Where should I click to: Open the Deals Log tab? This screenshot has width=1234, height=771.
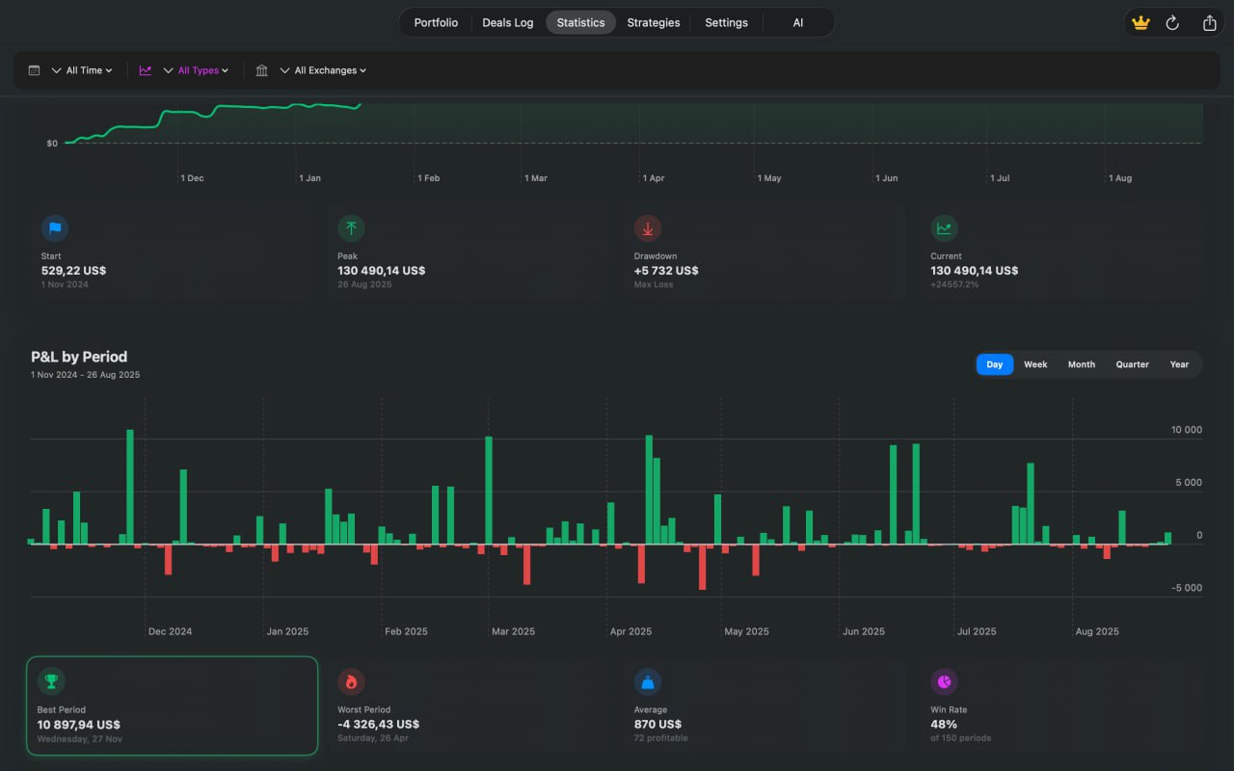point(507,22)
